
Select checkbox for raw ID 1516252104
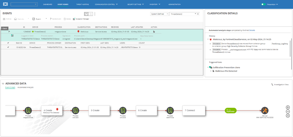coord(8,47)
